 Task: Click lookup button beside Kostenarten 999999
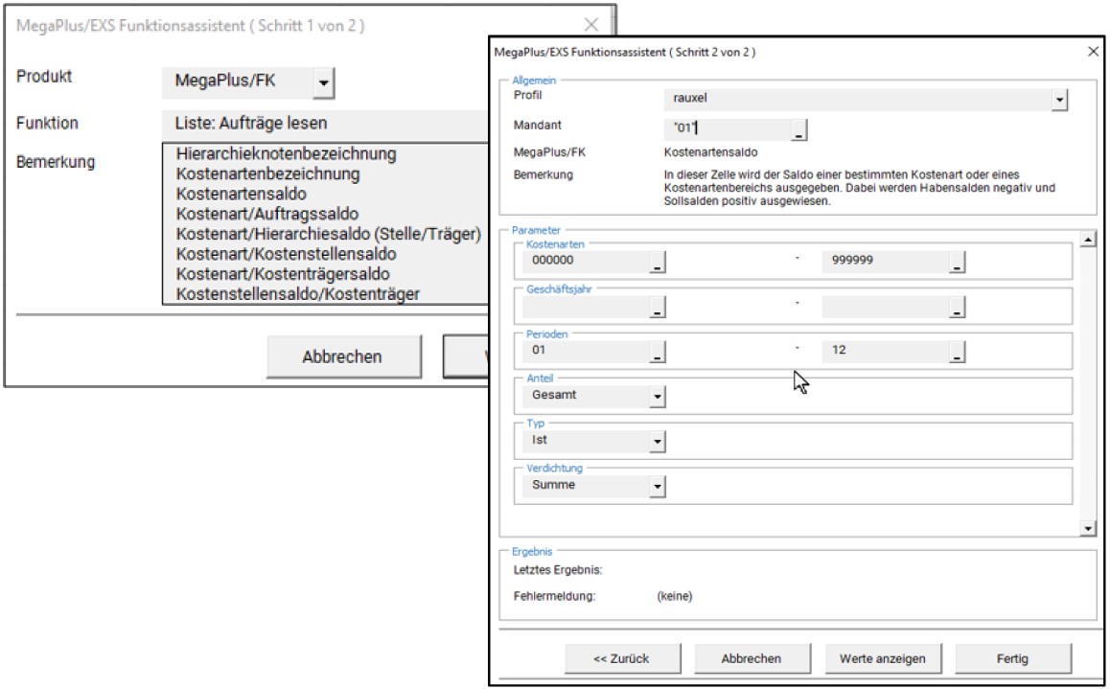point(956,262)
